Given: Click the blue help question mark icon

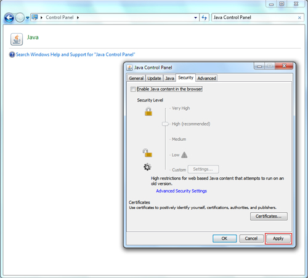Looking at the screenshot, I should pos(12,55).
